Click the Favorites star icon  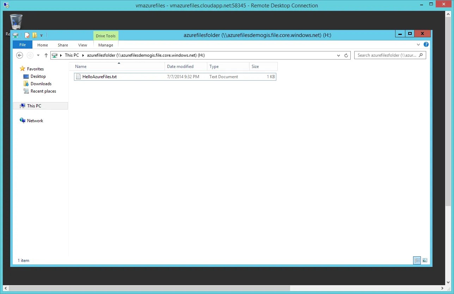point(23,69)
